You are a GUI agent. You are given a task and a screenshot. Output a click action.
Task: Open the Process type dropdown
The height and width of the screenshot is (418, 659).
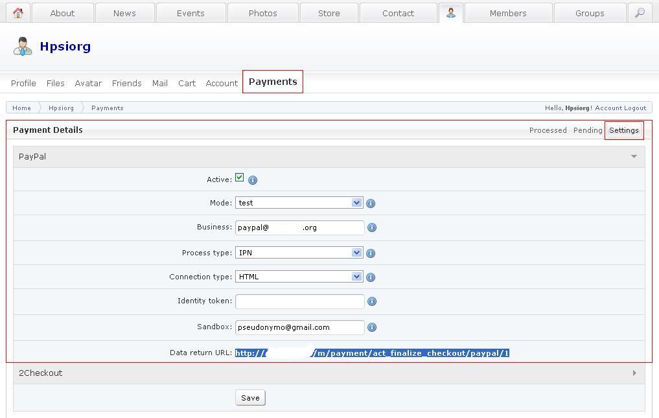tap(299, 253)
